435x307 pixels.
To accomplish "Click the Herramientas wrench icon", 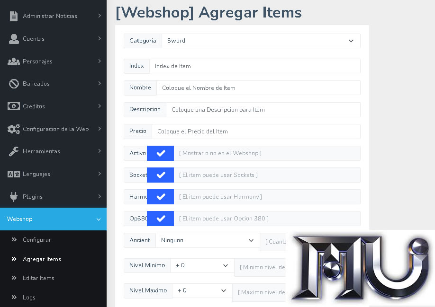I will tap(14, 151).
